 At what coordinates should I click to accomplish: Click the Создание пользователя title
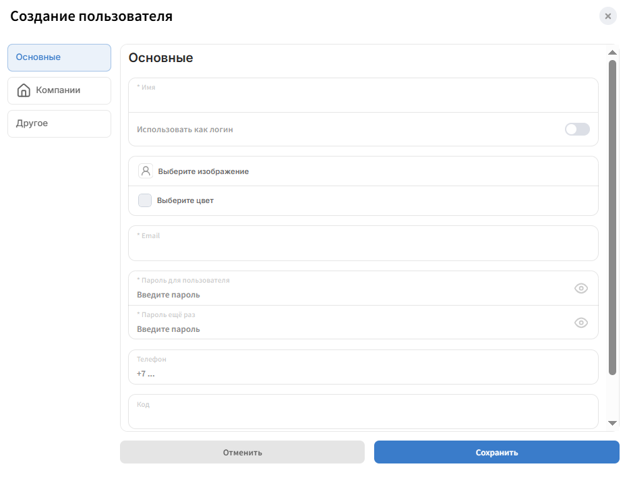pyautogui.click(x=91, y=16)
